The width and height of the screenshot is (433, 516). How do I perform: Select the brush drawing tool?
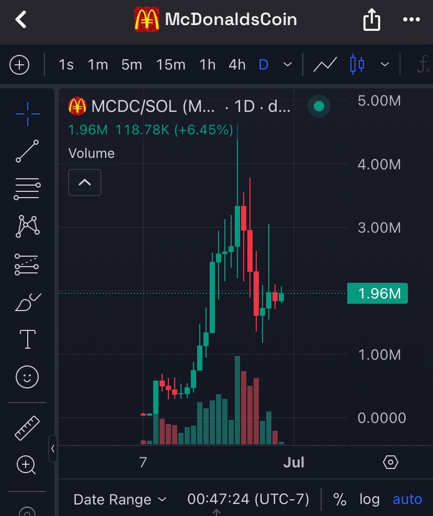click(x=28, y=302)
